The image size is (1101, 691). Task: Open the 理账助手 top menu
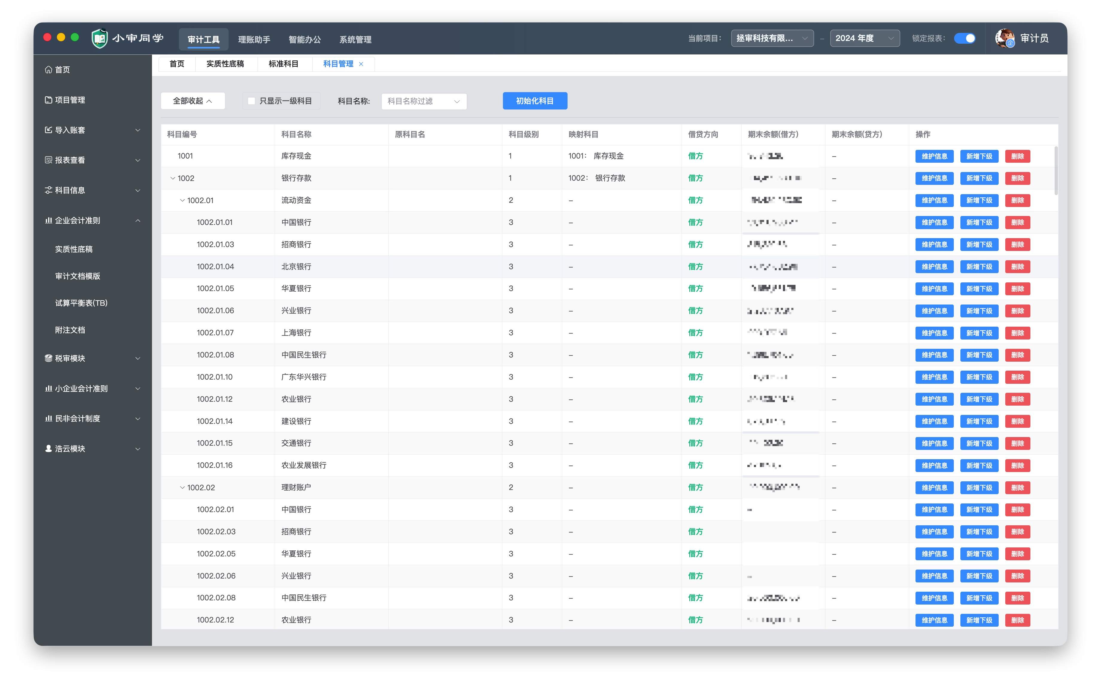click(254, 39)
